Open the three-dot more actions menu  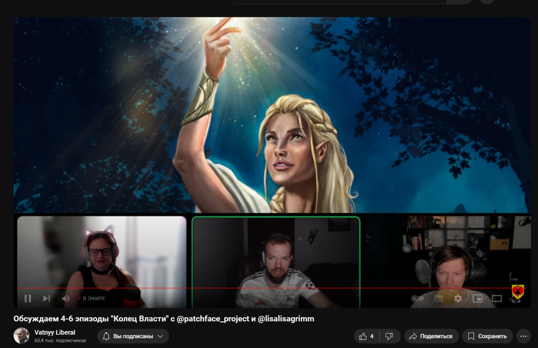(523, 336)
